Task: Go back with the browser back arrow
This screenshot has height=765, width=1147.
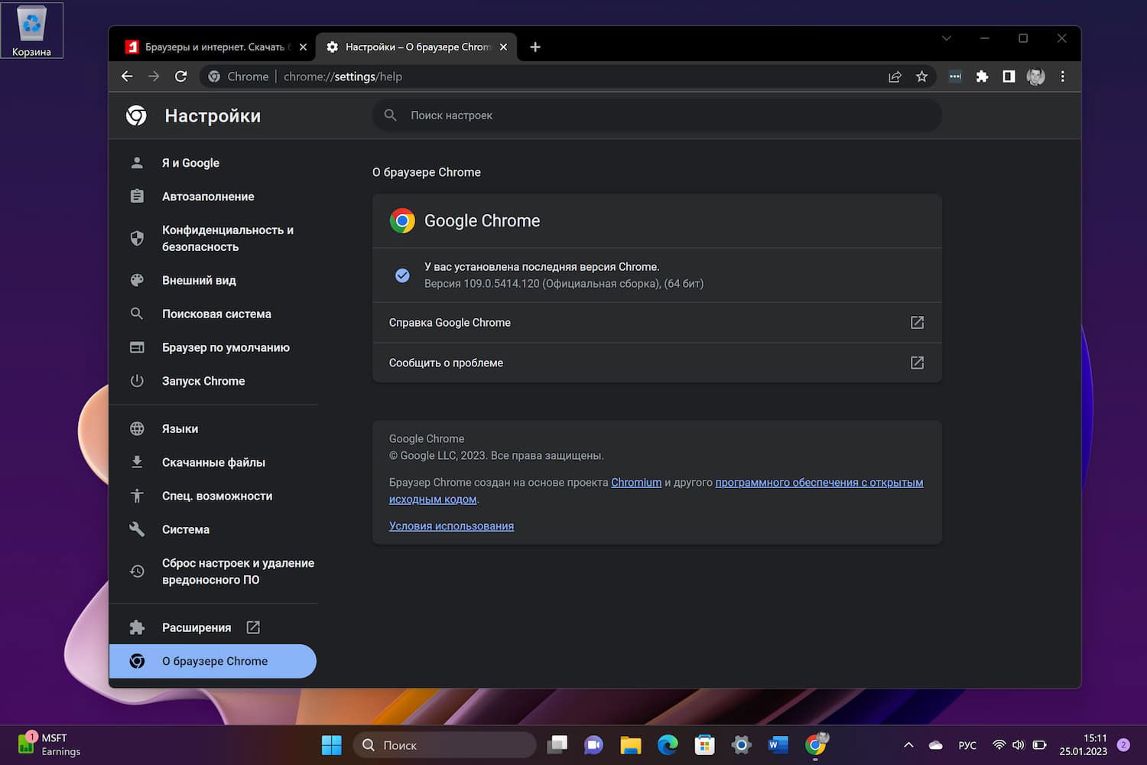Action: click(127, 76)
